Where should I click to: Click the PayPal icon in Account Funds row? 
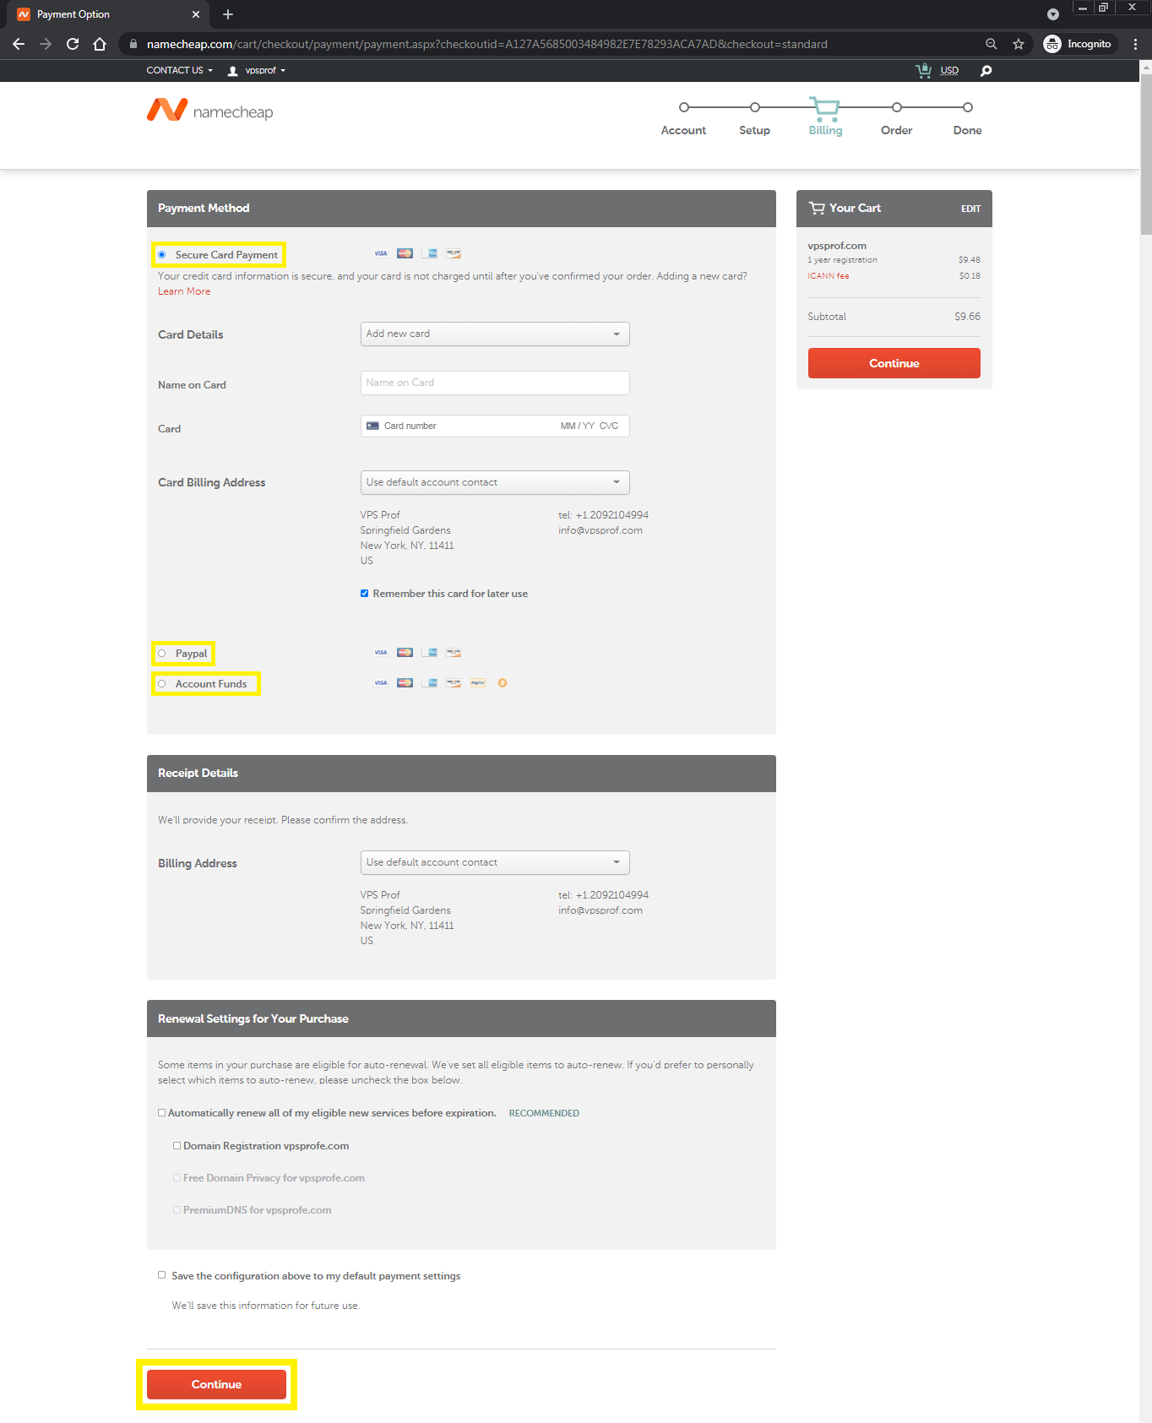(x=478, y=682)
